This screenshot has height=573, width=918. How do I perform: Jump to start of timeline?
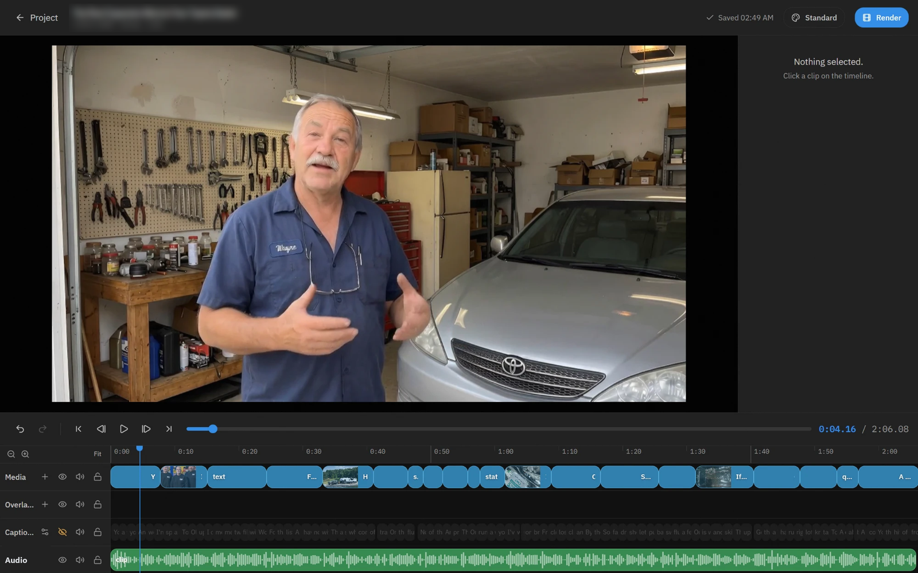click(79, 429)
